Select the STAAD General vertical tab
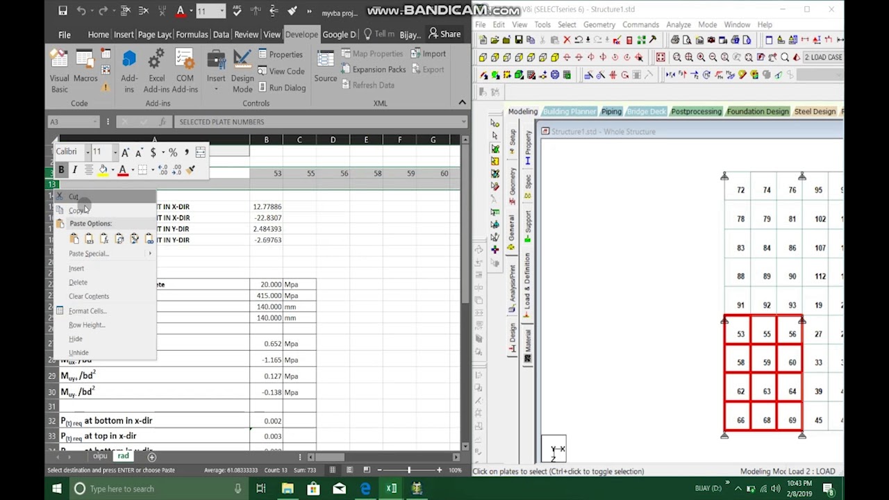The height and width of the screenshot is (500, 889). (x=512, y=234)
